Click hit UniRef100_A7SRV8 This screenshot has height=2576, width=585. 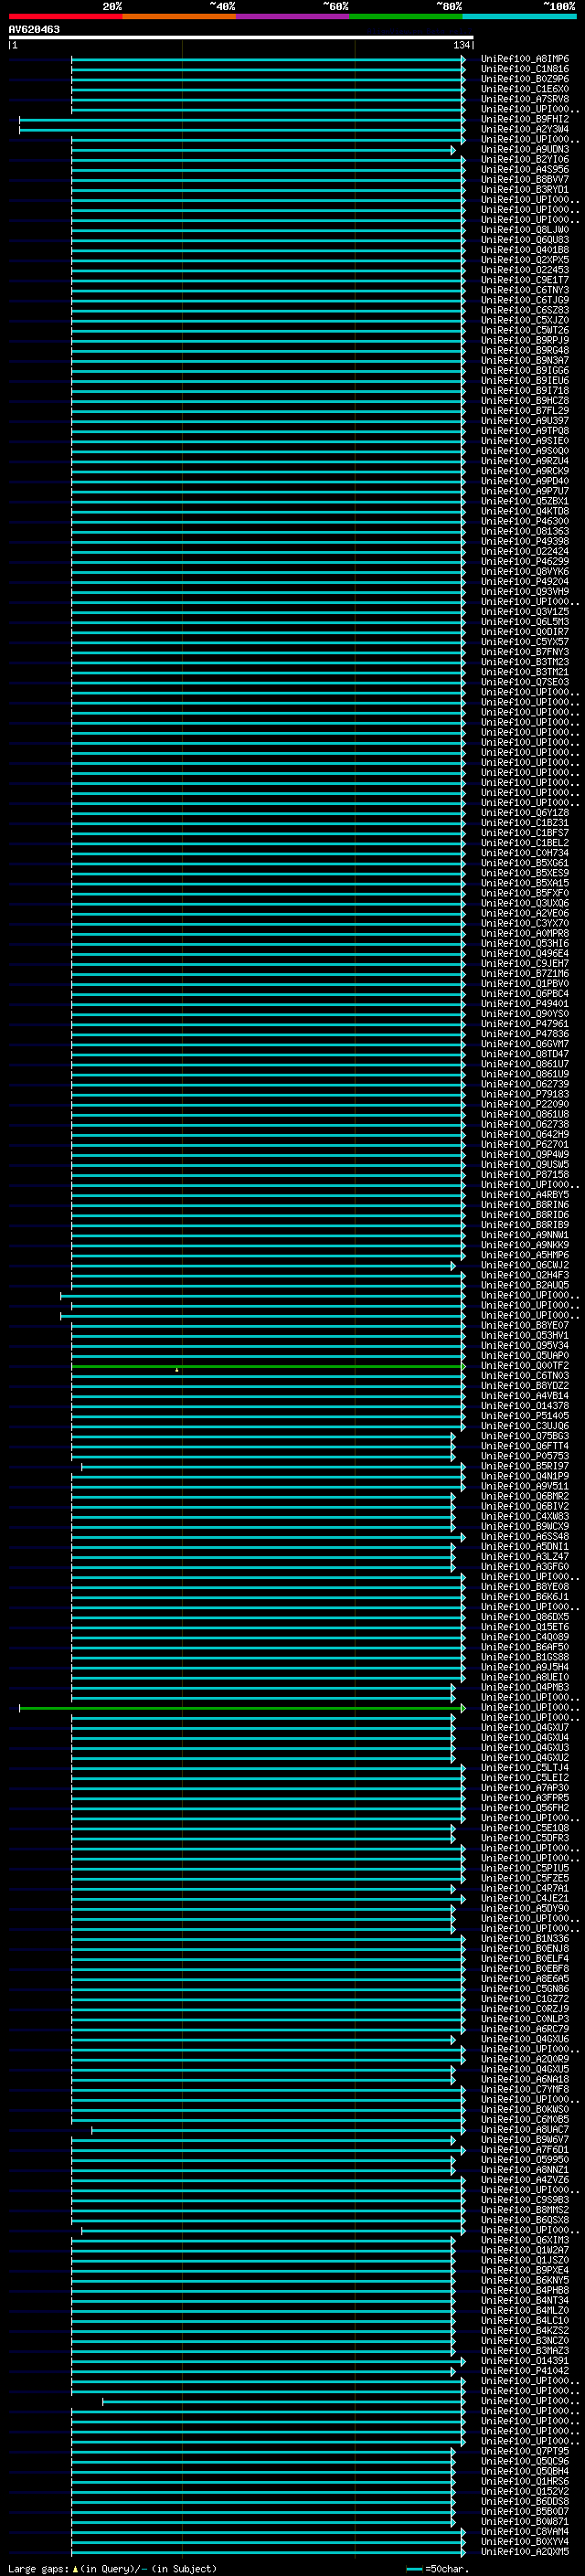click(525, 99)
